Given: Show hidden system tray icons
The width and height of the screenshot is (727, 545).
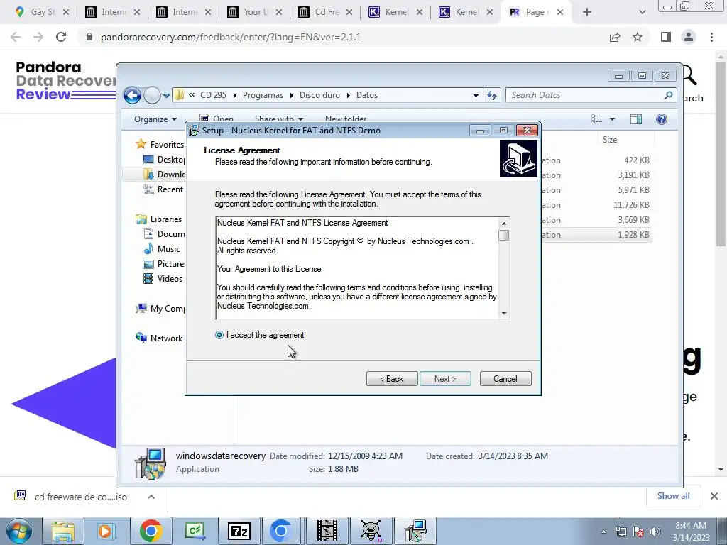Looking at the screenshot, I should tap(603, 532).
